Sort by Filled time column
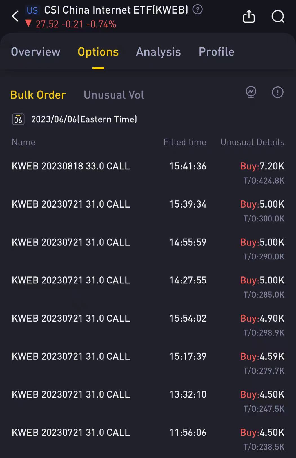Screen dimensions: 296x458 pos(185,142)
